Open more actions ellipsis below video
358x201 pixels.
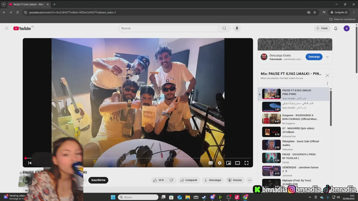(249, 180)
